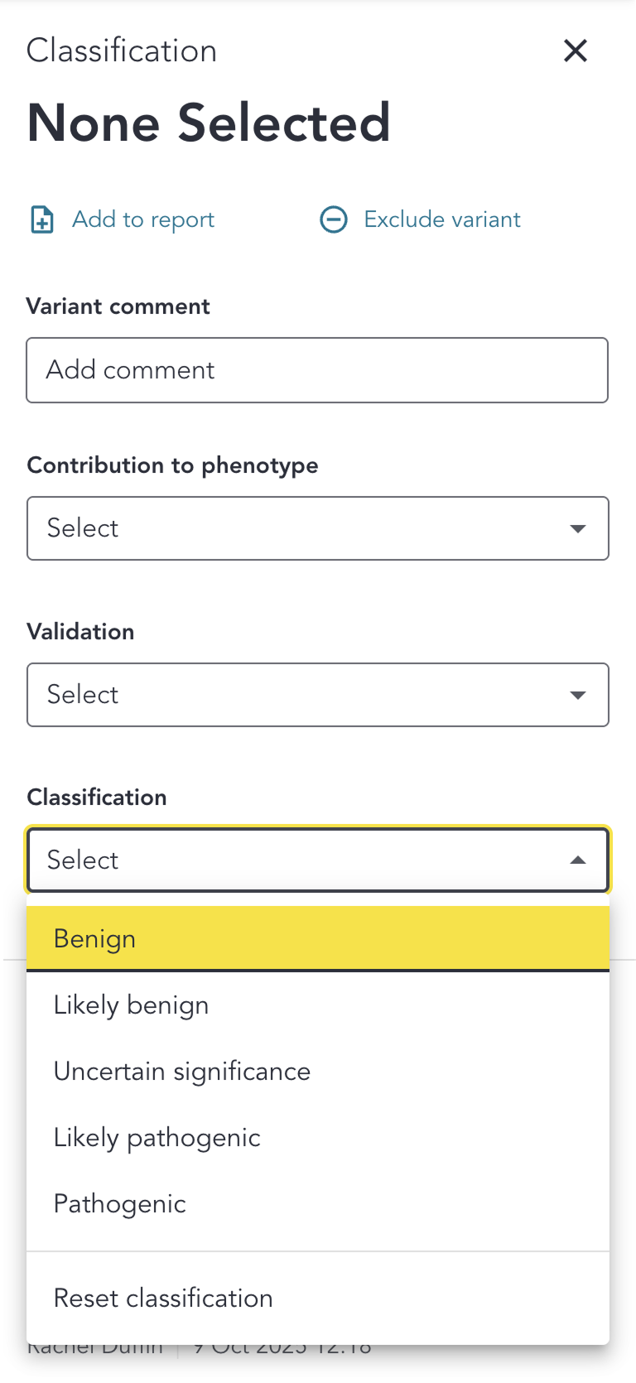Select Likely benign classification
Image resolution: width=636 pixels, height=1383 pixels.
[x=318, y=1005]
